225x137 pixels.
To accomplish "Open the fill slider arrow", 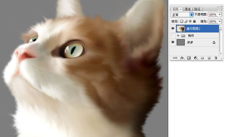I will click(220, 21).
